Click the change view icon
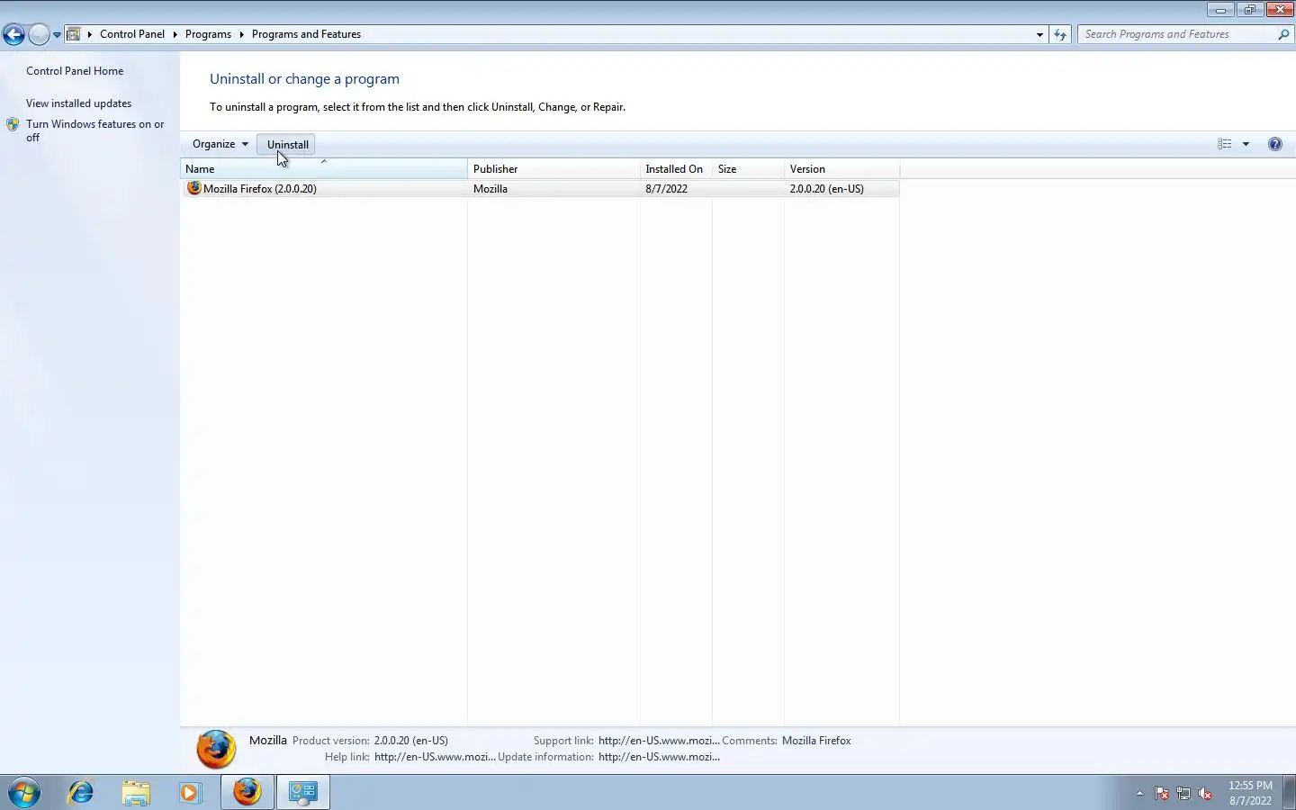The image size is (1296, 810). click(1225, 144)
